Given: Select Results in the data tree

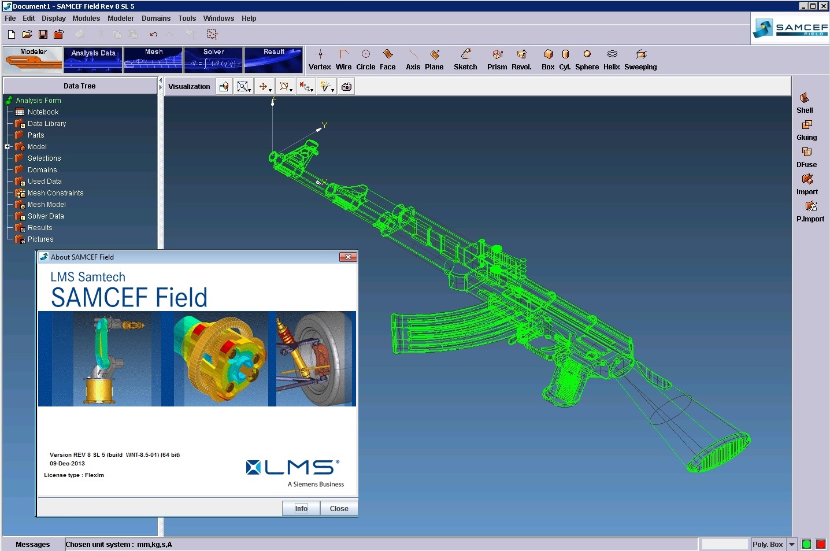Looking at the screenshot, I should click(40, 228).
